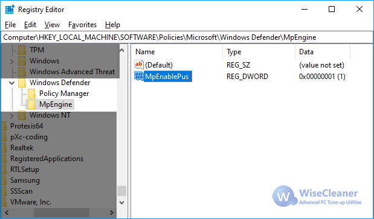374x219 pixels.
Task: Select the Realtek key
Action: point(22,148)
